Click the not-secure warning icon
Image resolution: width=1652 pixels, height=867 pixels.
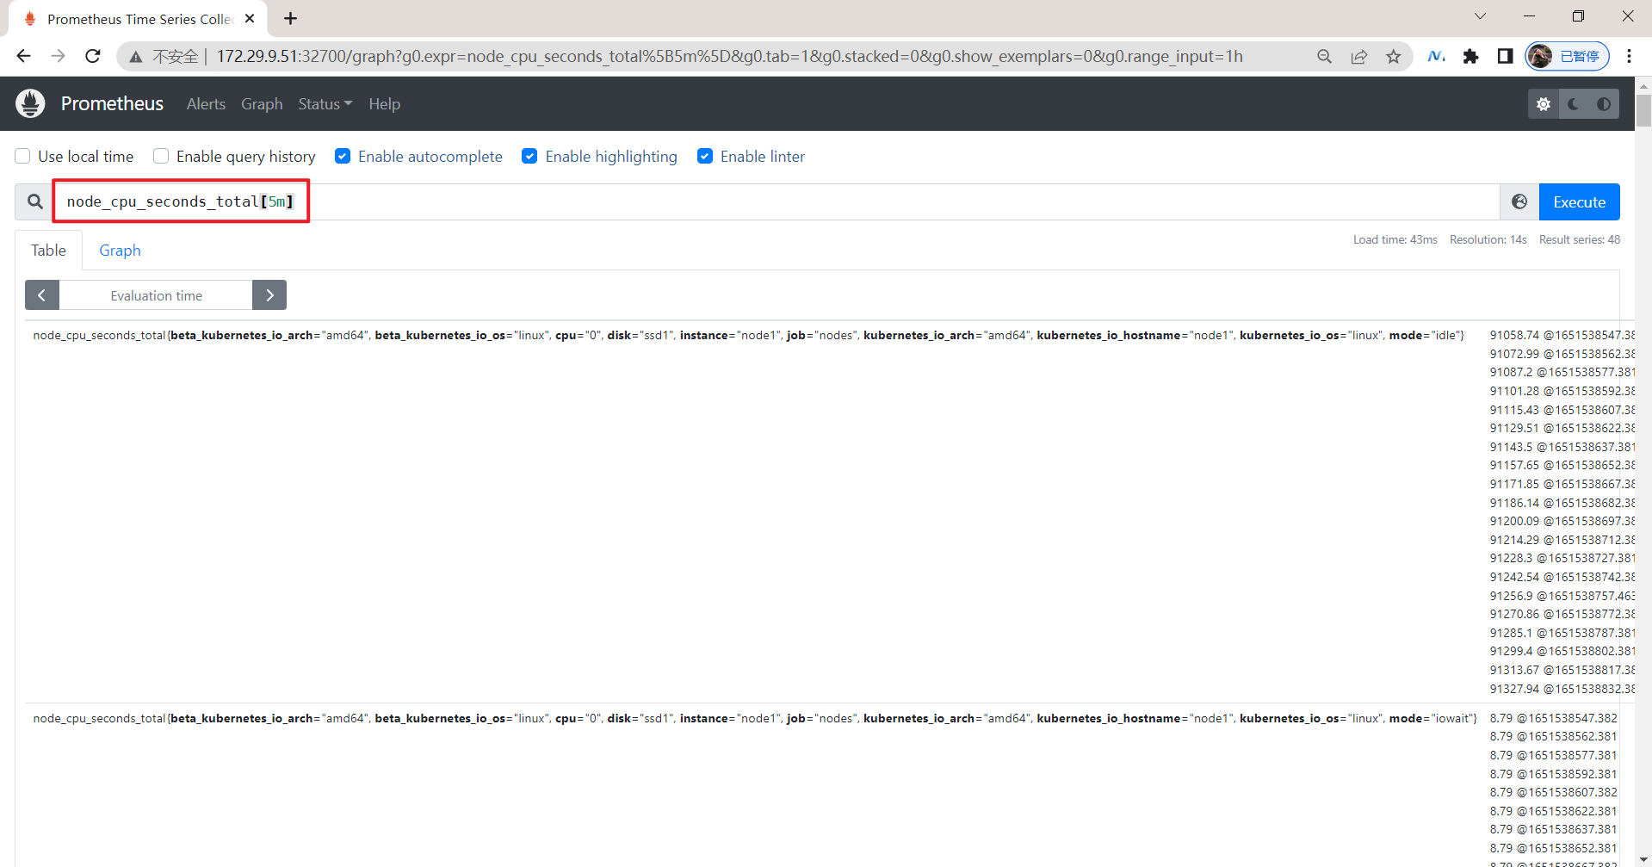tap(135, 57)
